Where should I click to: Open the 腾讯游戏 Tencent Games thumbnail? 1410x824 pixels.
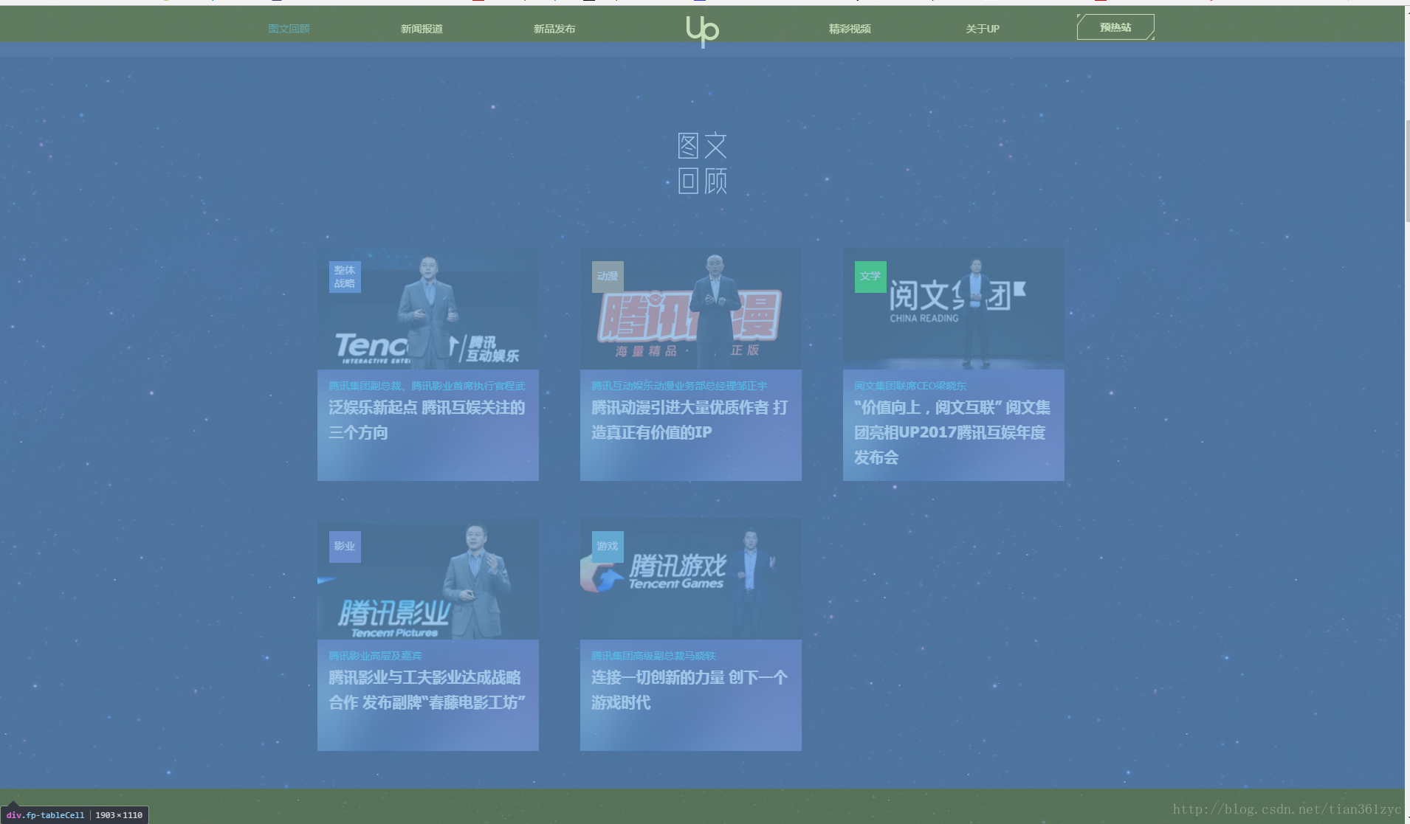691,578
